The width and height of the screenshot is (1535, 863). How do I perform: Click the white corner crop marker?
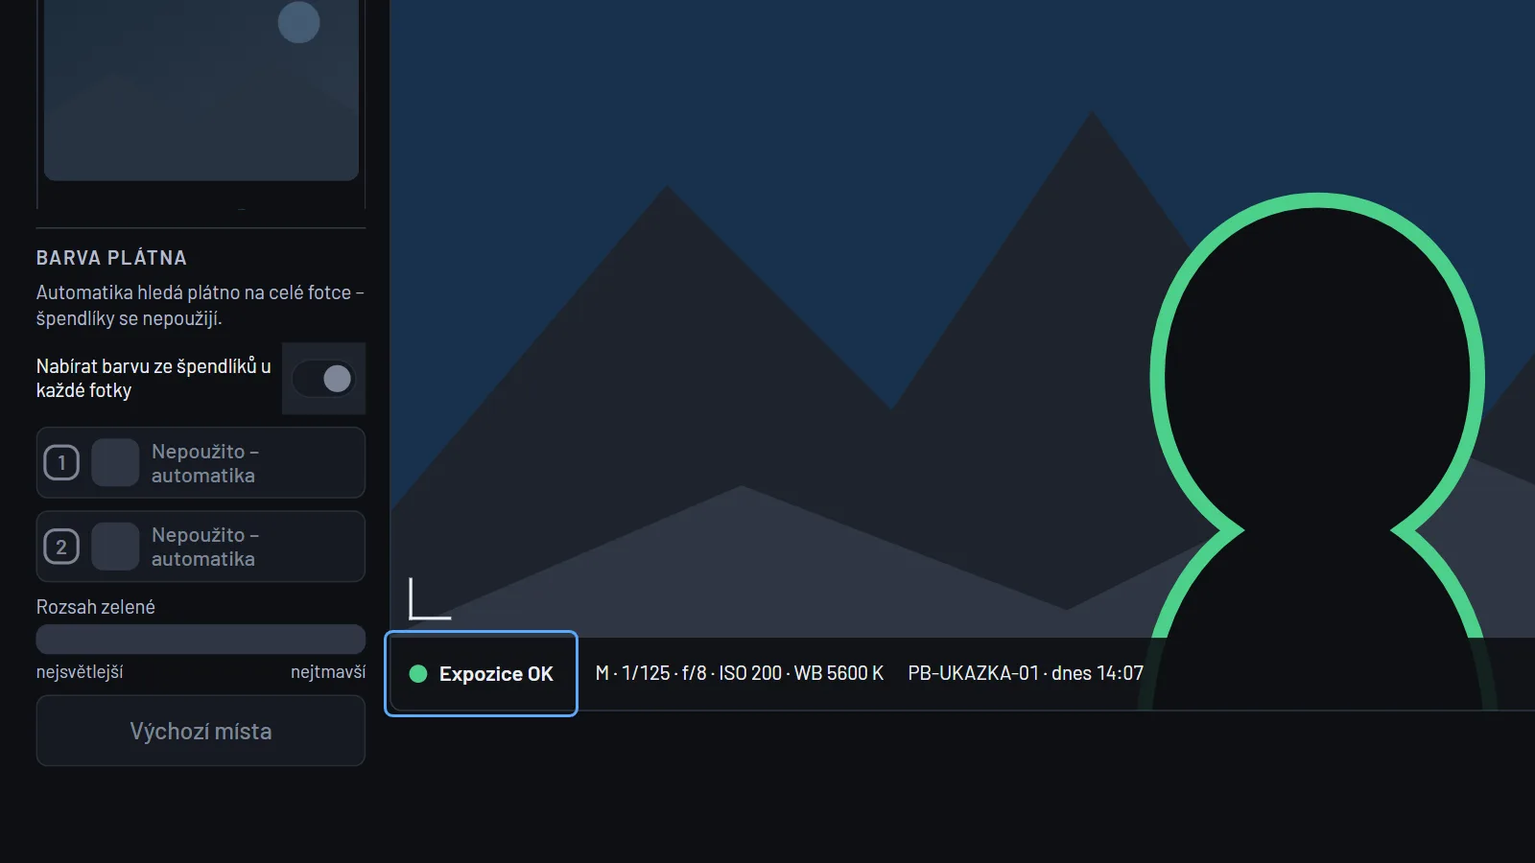(x=430, y=598)
